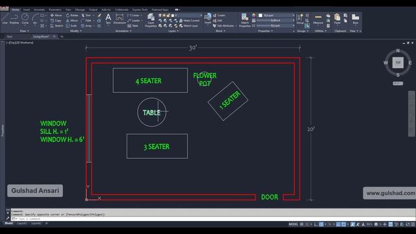The height and width of the screenshot is (234, 416).
Task: Click the Paste button
Action: (x=337, y=19)
